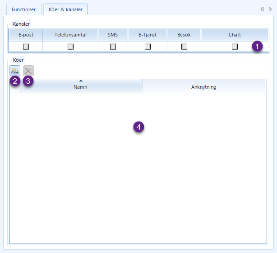Sort queues by Namn column header

point(80,87)
